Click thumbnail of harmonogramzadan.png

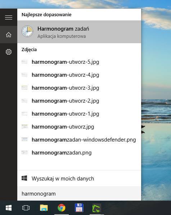24,152
